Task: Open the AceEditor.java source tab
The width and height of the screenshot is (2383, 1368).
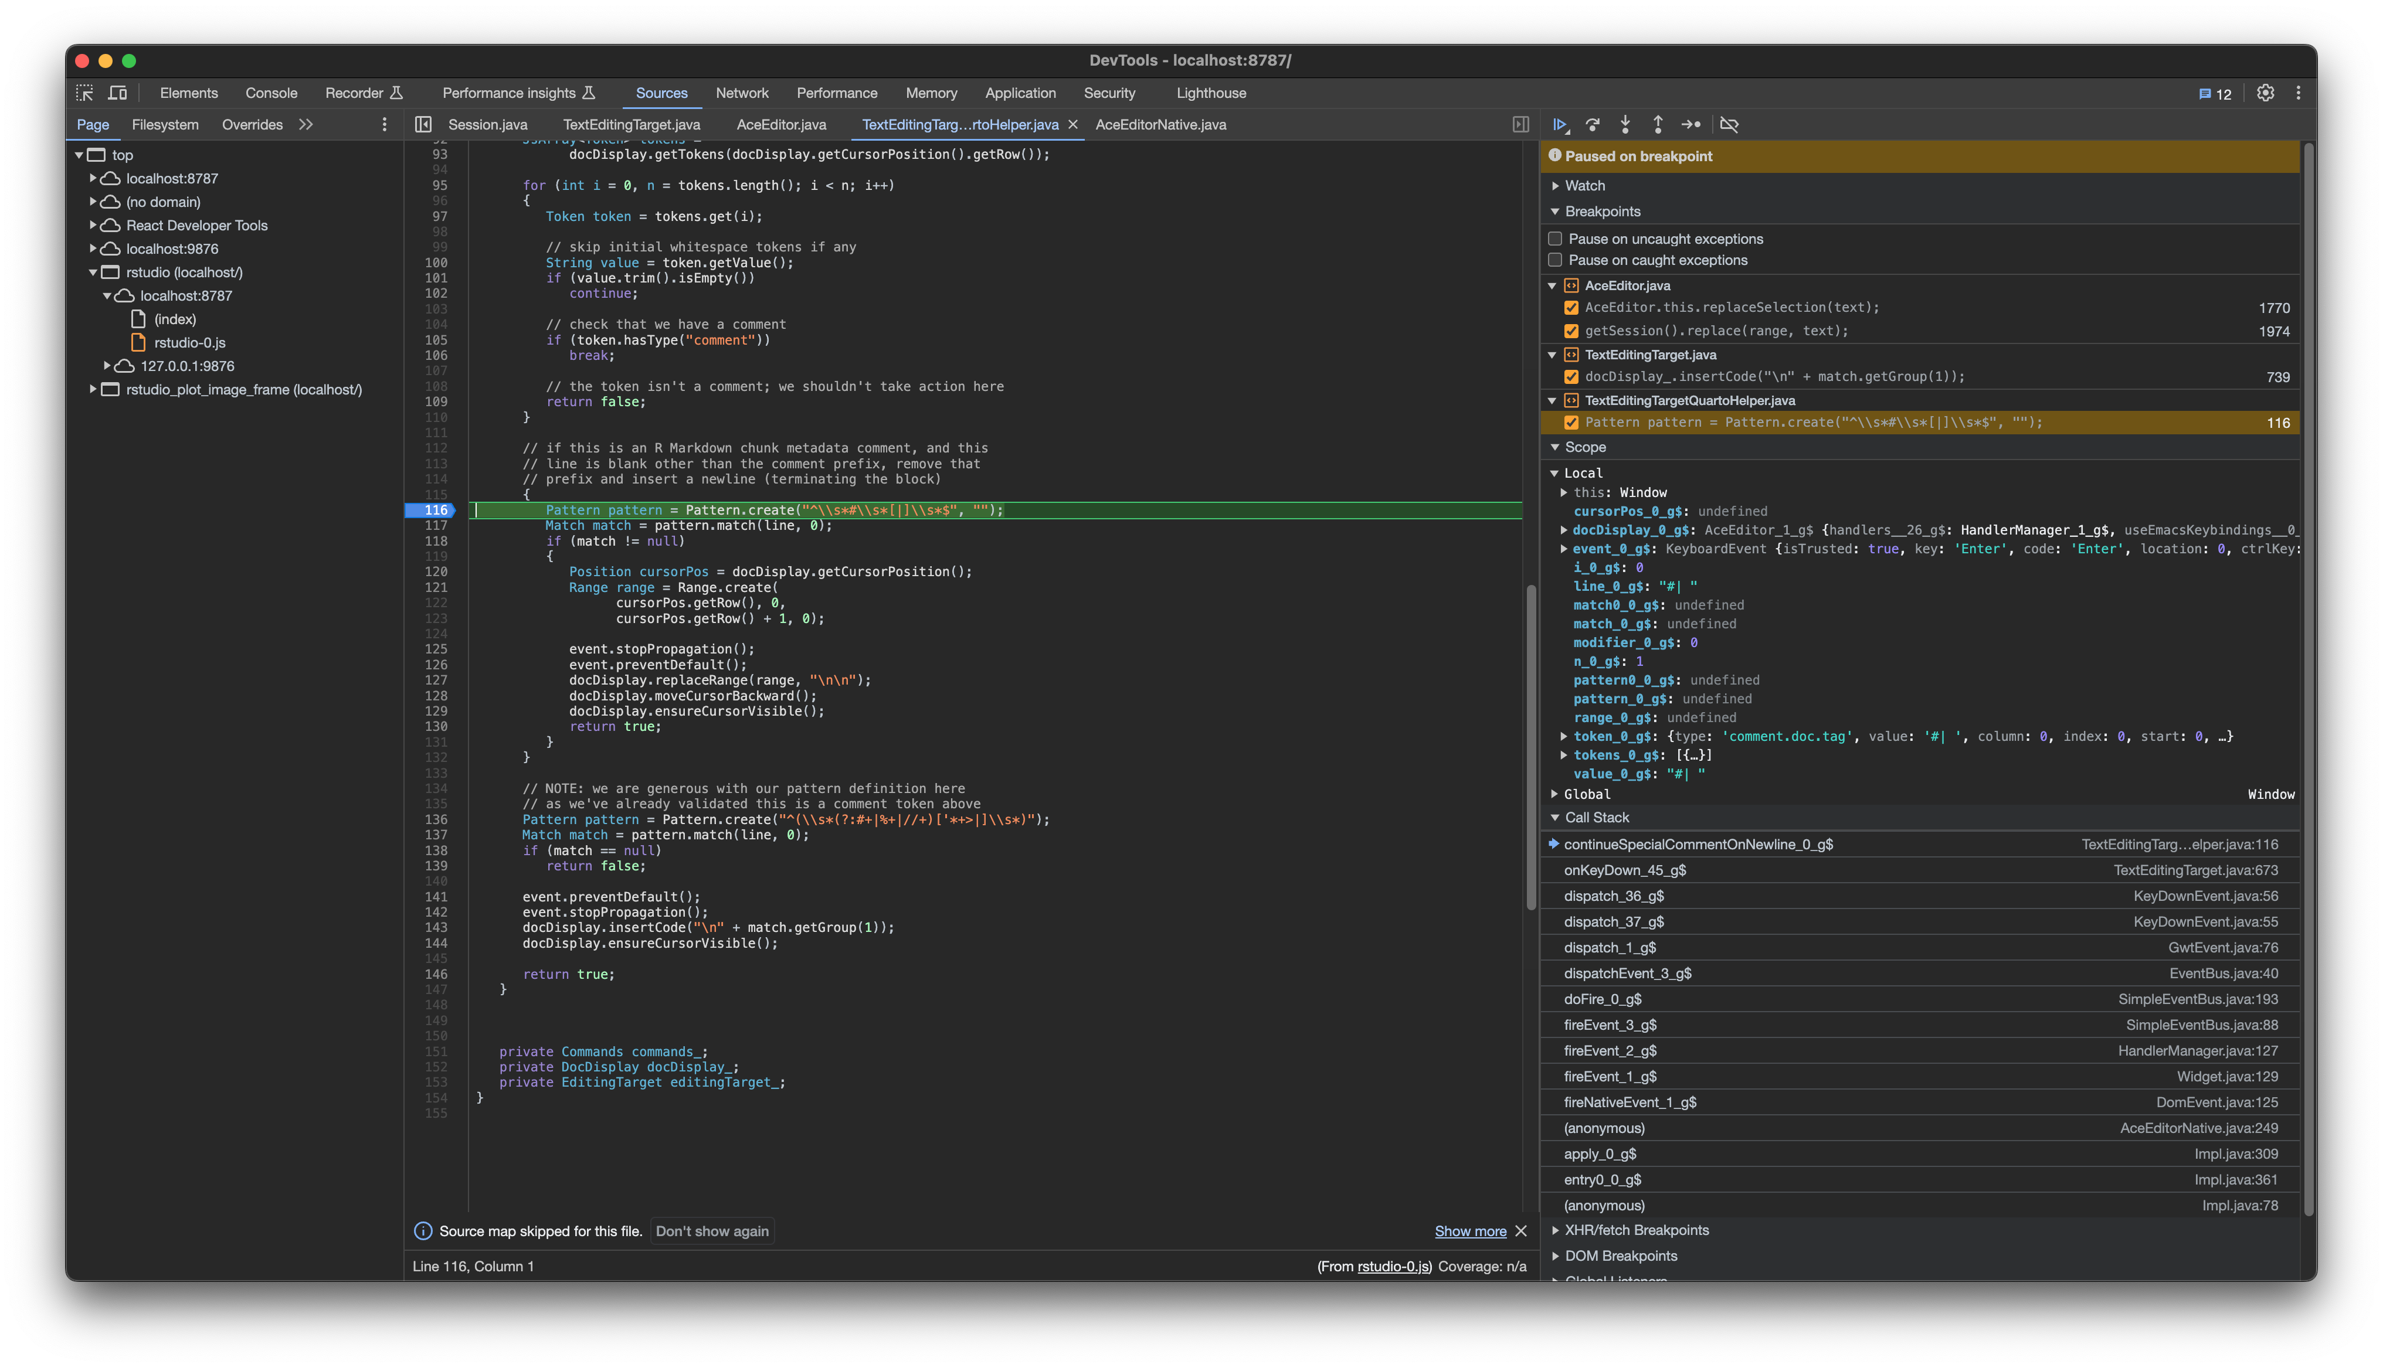Action: tap(781, 124)
